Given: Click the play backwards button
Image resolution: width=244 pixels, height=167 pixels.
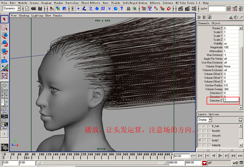Looking at the screenshot, I should click(213, 156).
